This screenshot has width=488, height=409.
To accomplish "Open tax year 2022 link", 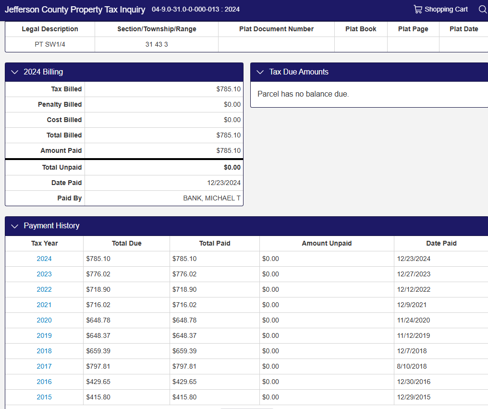I will (44, 289).
